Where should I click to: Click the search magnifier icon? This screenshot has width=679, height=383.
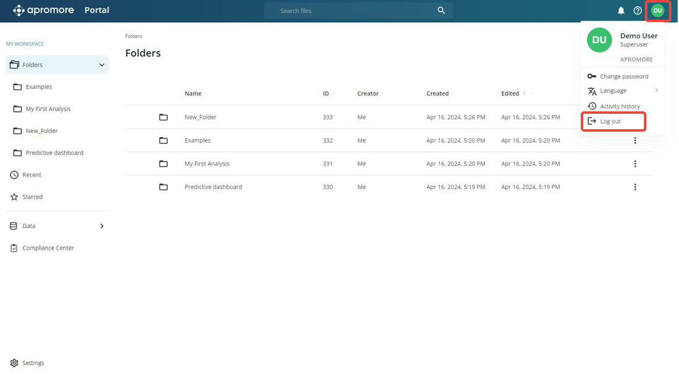point(441,11)
